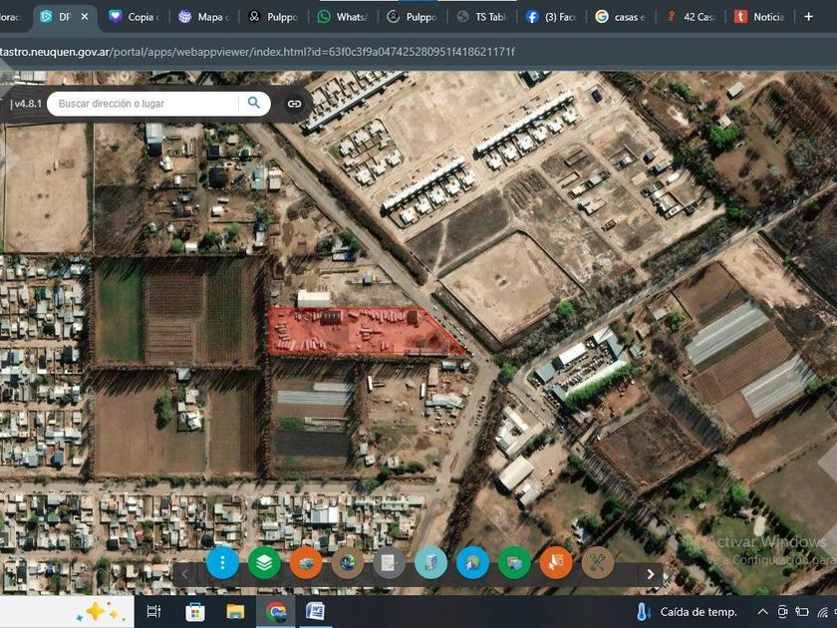Open Microsoft Store from taskbar

tap(195, 612)
